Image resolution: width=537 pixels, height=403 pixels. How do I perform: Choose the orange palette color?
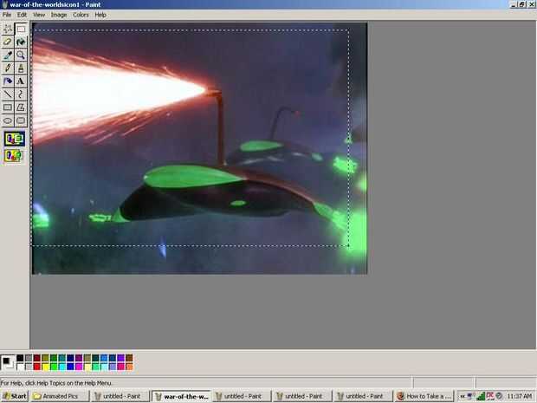click(x=129, y=367)
